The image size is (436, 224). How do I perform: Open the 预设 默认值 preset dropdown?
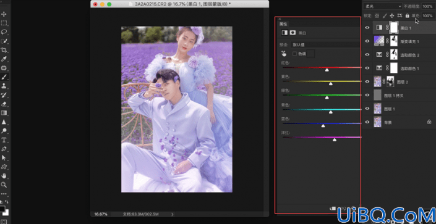[x=325, y=44]
